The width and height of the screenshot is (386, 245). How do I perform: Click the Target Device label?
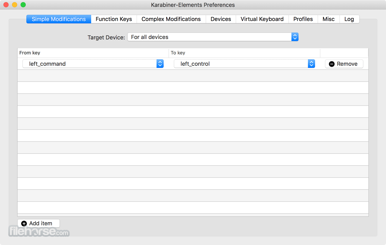pyautogui.click(x=106, y=37)
